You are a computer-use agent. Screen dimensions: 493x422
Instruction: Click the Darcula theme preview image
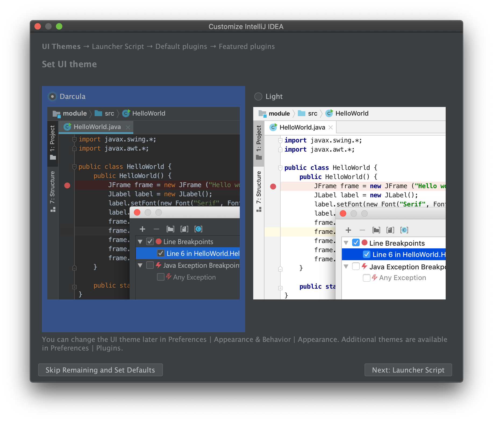pyautogui.click(x=144, y=203)
